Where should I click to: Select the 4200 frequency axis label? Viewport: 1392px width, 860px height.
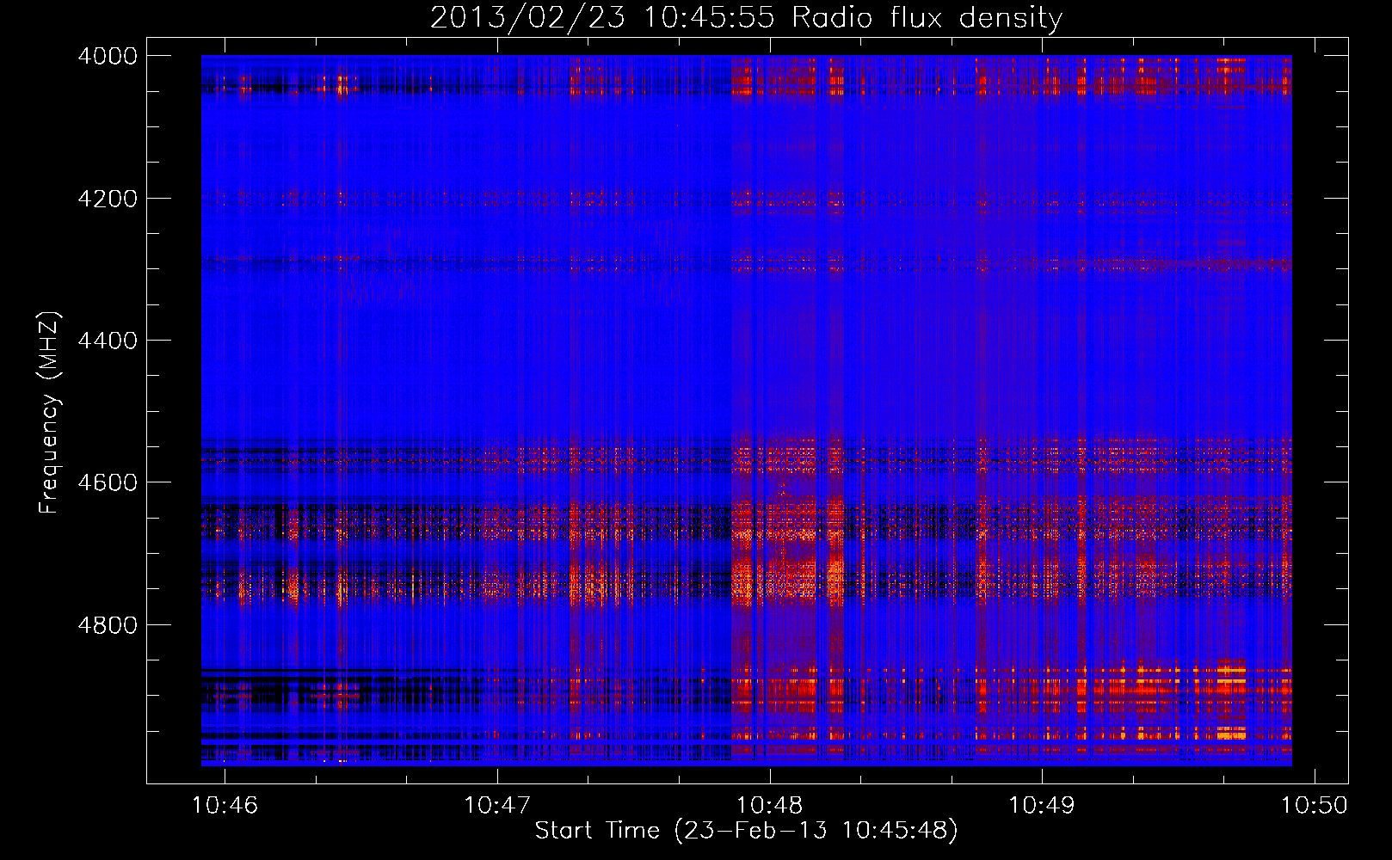coord(108,199)
